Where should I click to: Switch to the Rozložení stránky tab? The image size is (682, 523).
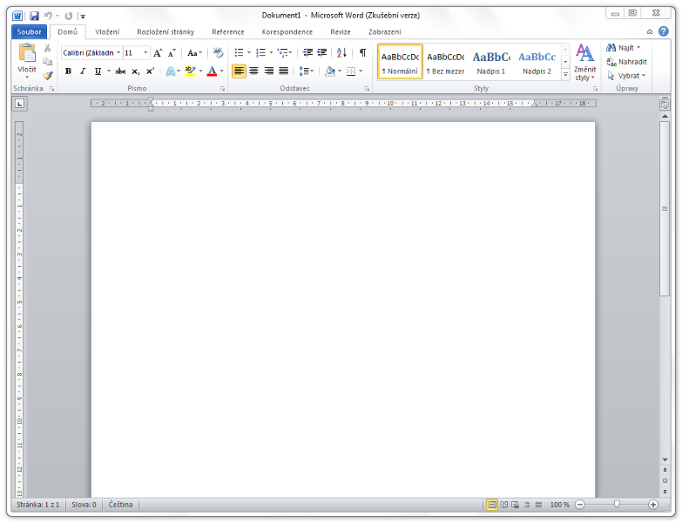pos(165,31)
